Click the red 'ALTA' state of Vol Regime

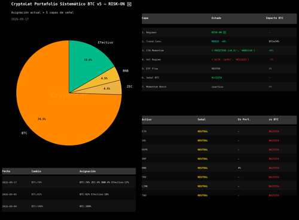(230, 60)
